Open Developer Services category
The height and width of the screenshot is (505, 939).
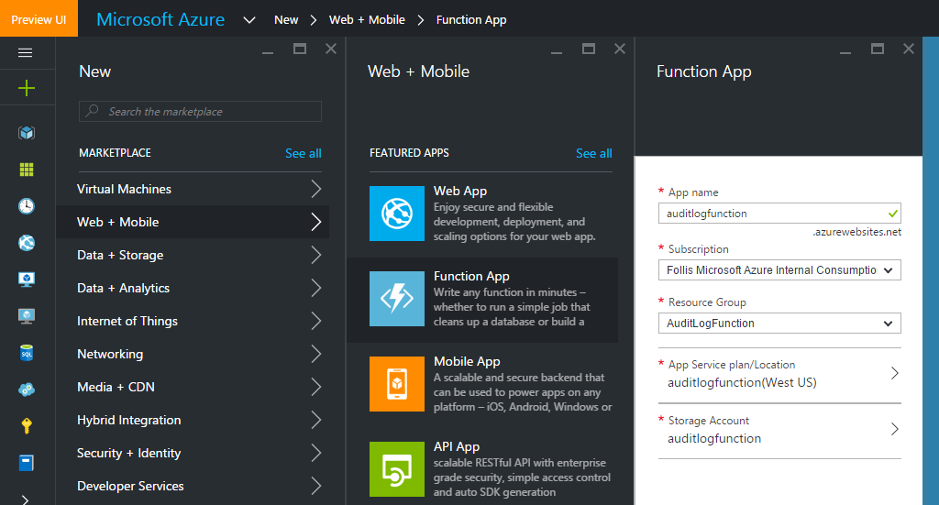coord(193,486)
